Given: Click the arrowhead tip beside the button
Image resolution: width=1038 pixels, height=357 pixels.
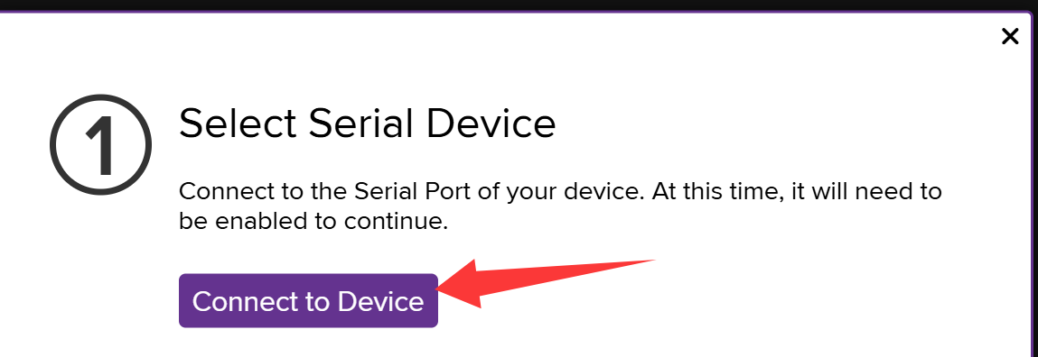Looking at the screenshot, I should (442, 288).
